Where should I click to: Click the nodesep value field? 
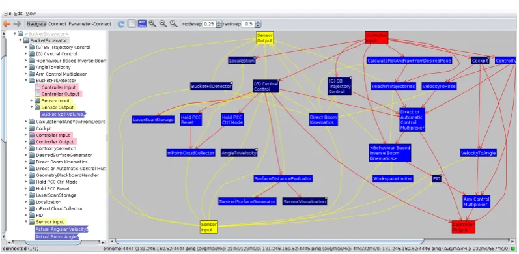(x=209, y=24)
